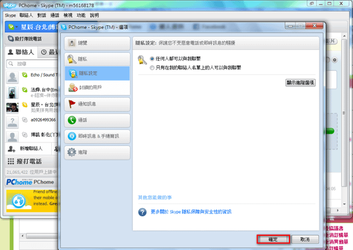Open the Skype menu in main window

pyautogui.click(x=11, y=15)
